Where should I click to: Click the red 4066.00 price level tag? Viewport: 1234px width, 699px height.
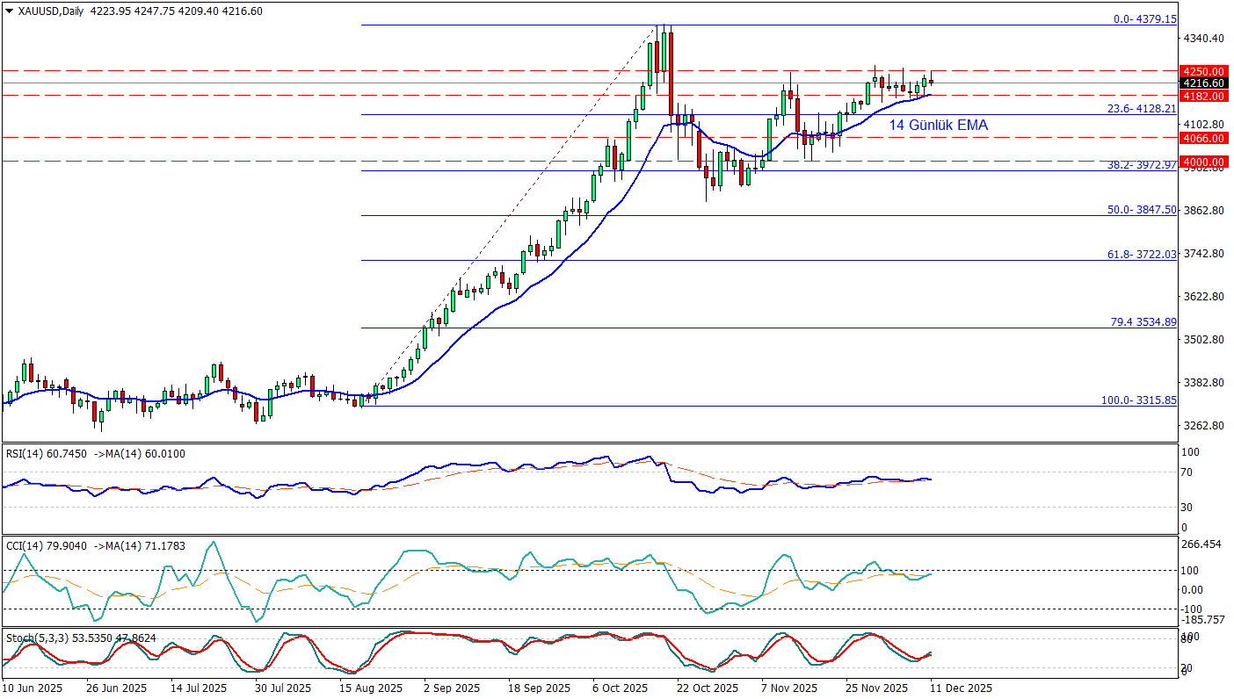tap(1203, 138)
